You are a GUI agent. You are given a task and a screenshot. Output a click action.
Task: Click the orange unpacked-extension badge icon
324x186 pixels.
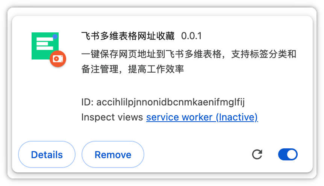tap(58, 59)
